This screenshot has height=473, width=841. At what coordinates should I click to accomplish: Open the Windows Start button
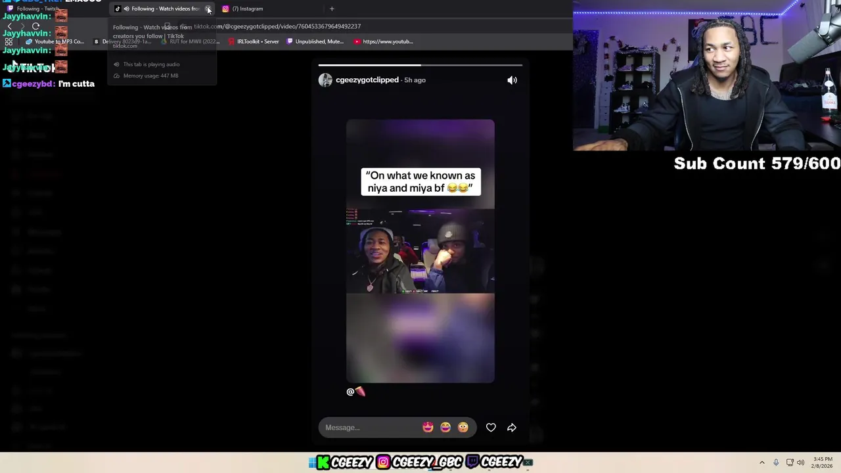pos(312,462)
